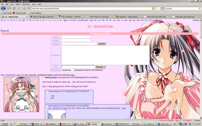Open the Tools menu
This screenshot has width=202, height=126.
click(34, 4)
